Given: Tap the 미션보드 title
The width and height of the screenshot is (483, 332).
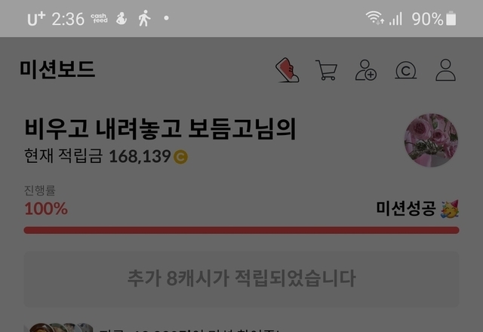Looking at the screenshot, I should point(57,69).
